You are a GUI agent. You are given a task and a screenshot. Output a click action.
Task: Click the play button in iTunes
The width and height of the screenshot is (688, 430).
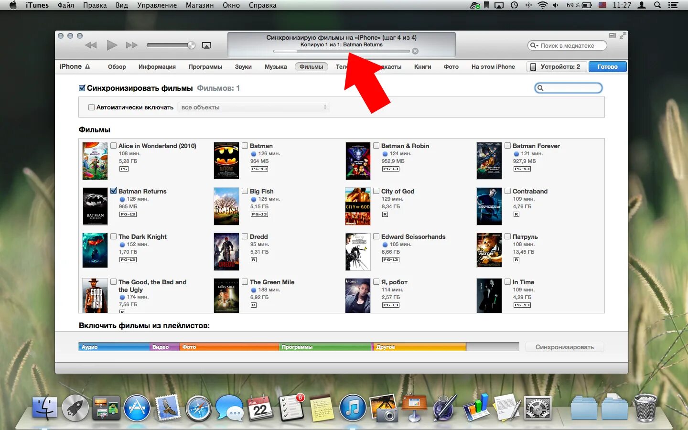pyautogui.click(x=112, y=45)
